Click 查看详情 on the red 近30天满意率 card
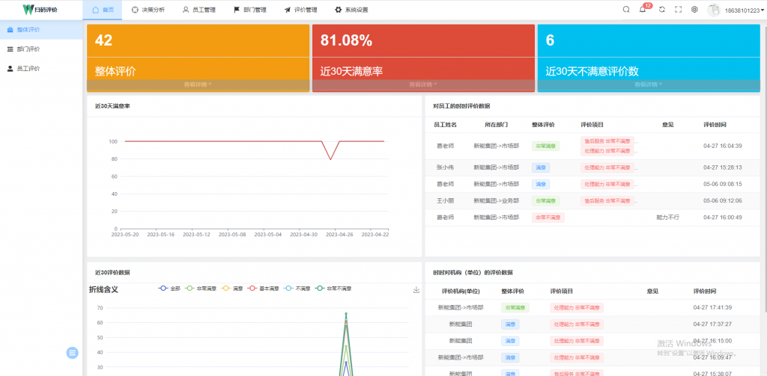The image size is (767, 376). [423, 84]
